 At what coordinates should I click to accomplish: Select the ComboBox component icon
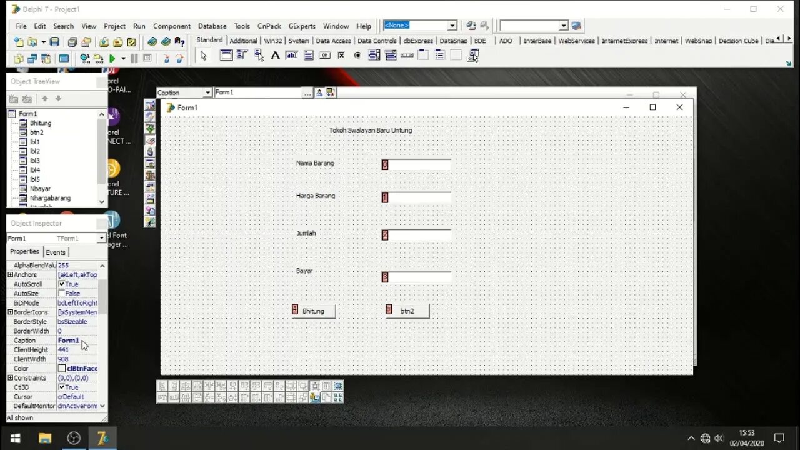(391, 56)
